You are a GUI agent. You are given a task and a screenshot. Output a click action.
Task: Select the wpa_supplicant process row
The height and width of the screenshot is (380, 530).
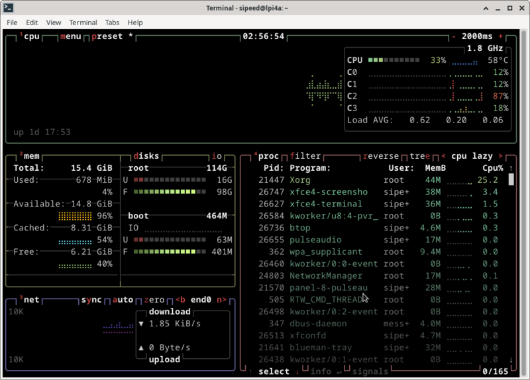pyautogui.click(x=378, y=252)
